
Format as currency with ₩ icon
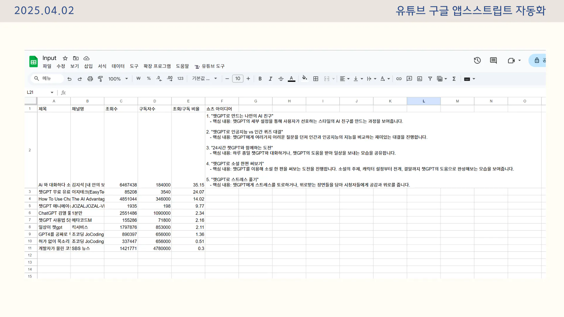tap(138, 78)
